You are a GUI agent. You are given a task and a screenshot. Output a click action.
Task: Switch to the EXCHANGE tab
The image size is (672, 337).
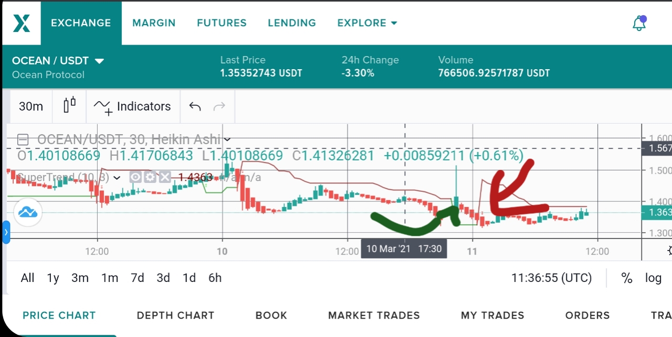[81, 23]
